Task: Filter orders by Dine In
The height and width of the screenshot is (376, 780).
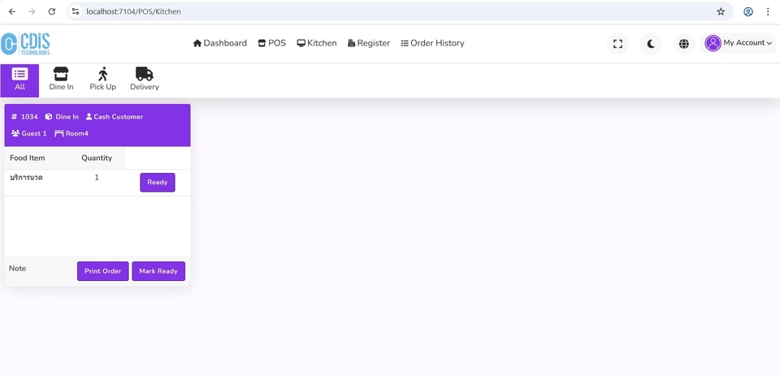Action: (61, 80)
